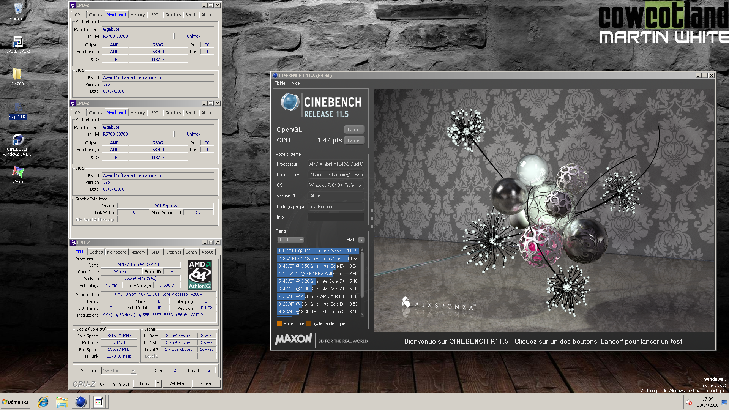The width and height of the screenshot is (729, 410).
Task: Click the Cinebench title bar sphere icon
Action: tap(275, 76)
